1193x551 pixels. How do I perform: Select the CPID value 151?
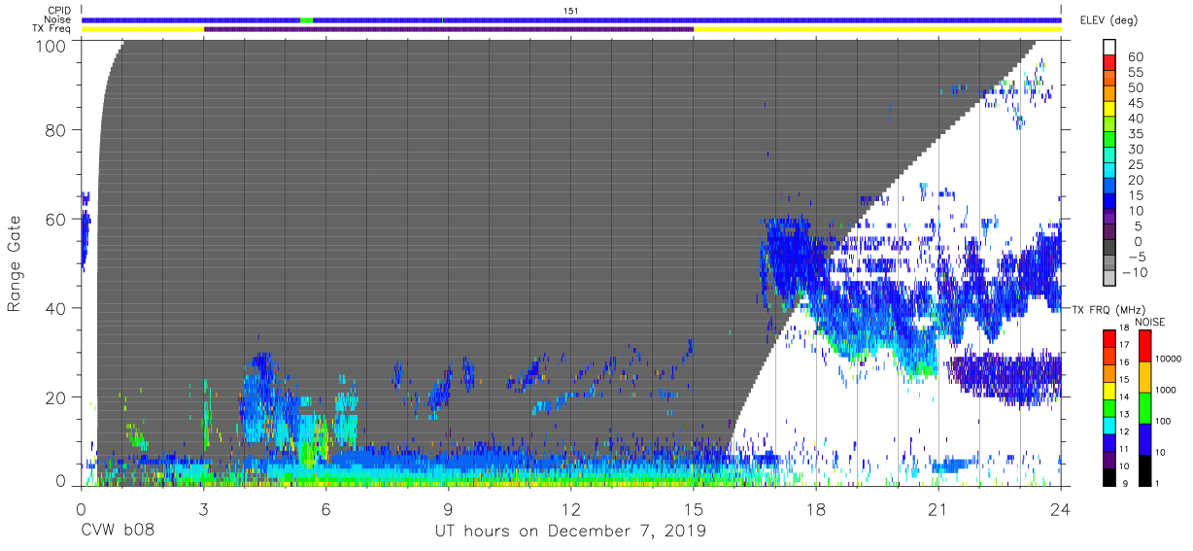pyautogui.click(x=571, y=10)
